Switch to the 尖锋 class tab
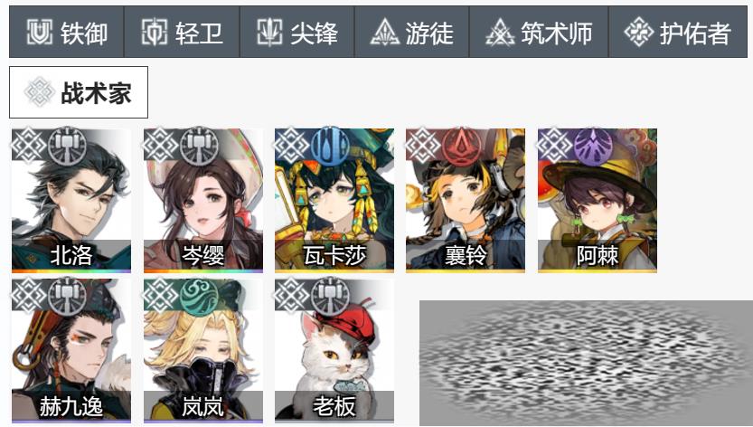753x427 pixels. (x=296, y=33)
